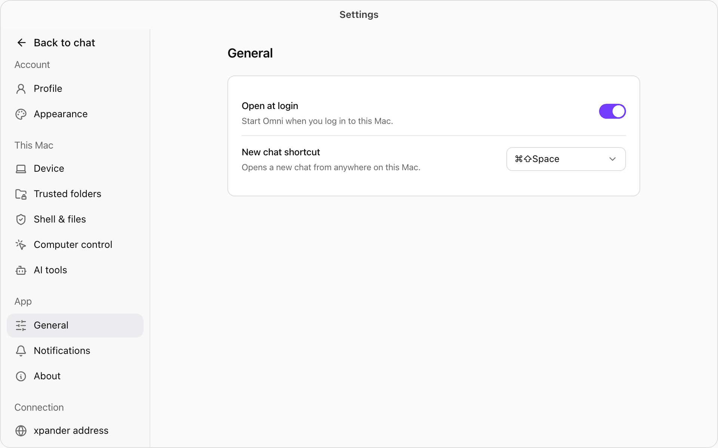This screenshot has height=448, width=718.
Task: Click the General sliders icon
Action: click(x=21, y=326)
